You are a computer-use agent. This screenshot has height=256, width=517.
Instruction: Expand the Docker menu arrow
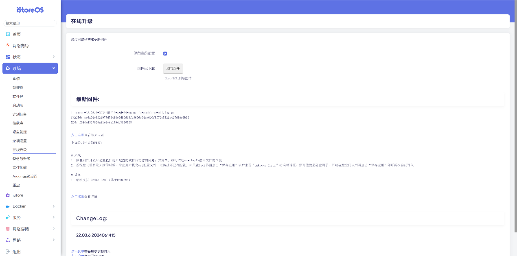pos(54,206)
